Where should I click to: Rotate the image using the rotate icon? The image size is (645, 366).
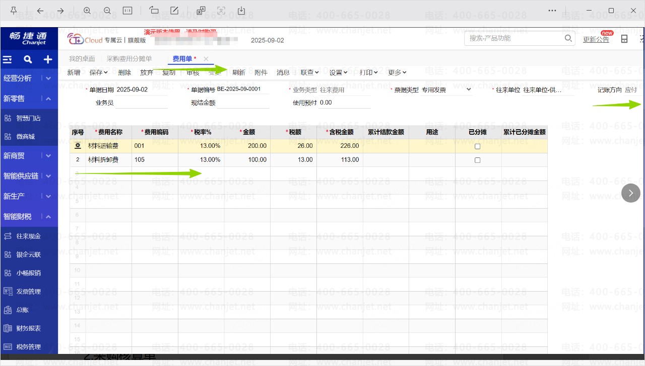(x=154, y=11)
